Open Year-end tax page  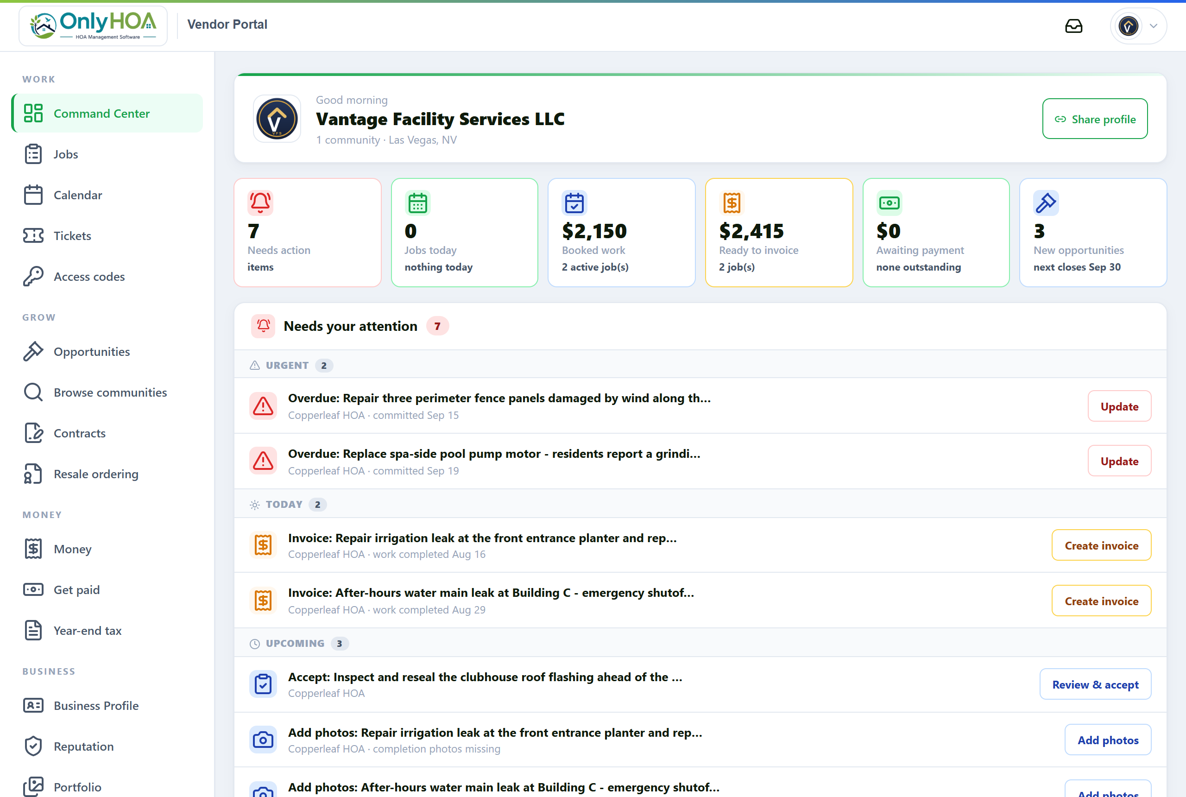pos(108,630)
